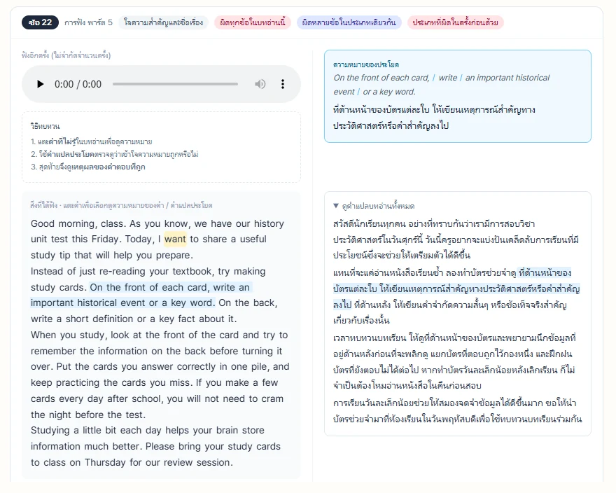The width and height of the screenshot is (616, 493).
Task: Click the ดูคำแปลบทอ่านทั้งหมด header text
Action: [378, 206]
